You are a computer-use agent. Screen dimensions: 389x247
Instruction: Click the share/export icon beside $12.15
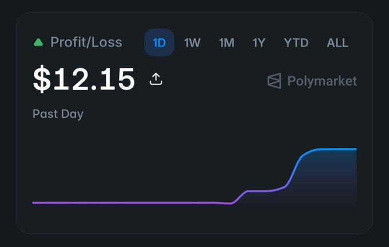[x=156, y=79]
